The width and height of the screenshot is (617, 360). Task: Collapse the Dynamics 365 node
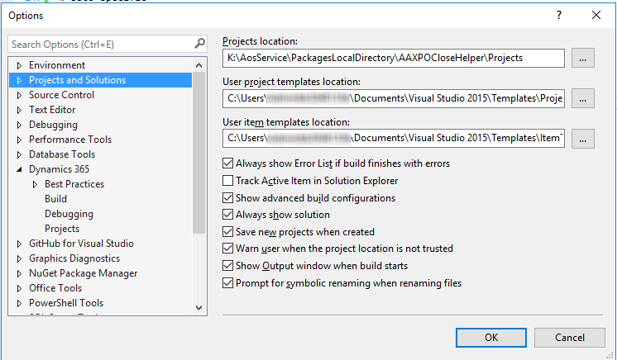pos(20,169)
